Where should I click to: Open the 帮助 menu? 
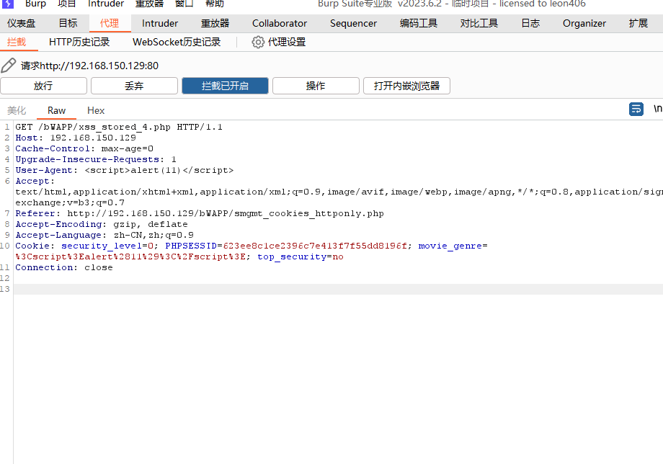pyautogui.click(x=215, y=4)
